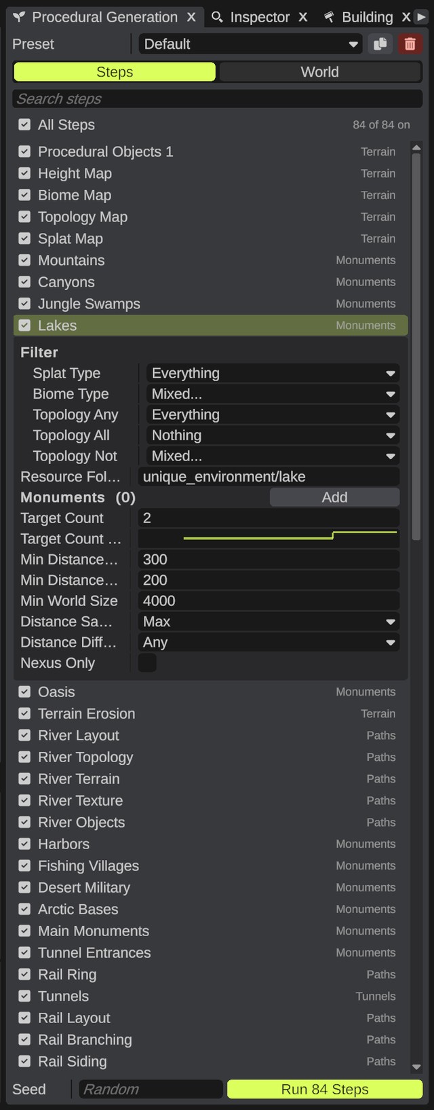Disable the Harbors step checkbox

tap(24, 844)
